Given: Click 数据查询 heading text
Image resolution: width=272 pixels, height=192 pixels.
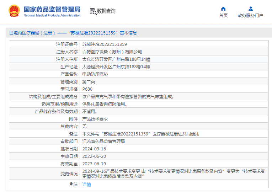Looking at the screenshot, I should [x=106, y=11].
